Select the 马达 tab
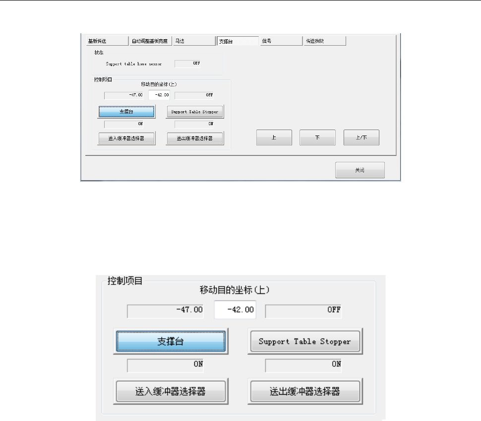 (194, 41)
